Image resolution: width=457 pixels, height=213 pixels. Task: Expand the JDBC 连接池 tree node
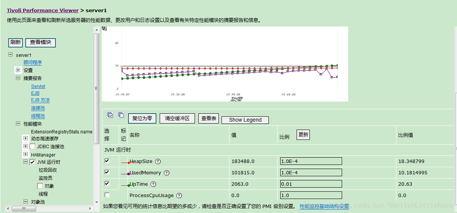coord(25,146)
